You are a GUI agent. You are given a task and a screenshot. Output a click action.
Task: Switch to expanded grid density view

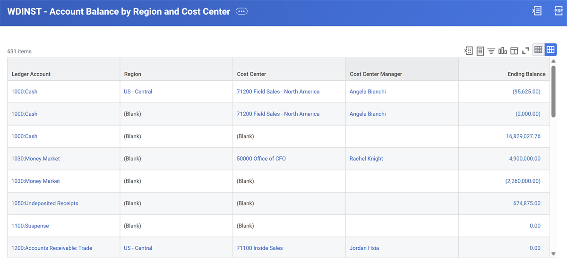[550, 50]
